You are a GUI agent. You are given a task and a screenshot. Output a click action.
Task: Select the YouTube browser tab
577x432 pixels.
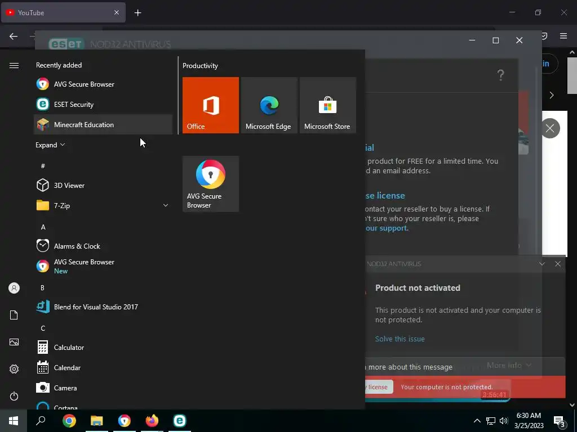63,12
